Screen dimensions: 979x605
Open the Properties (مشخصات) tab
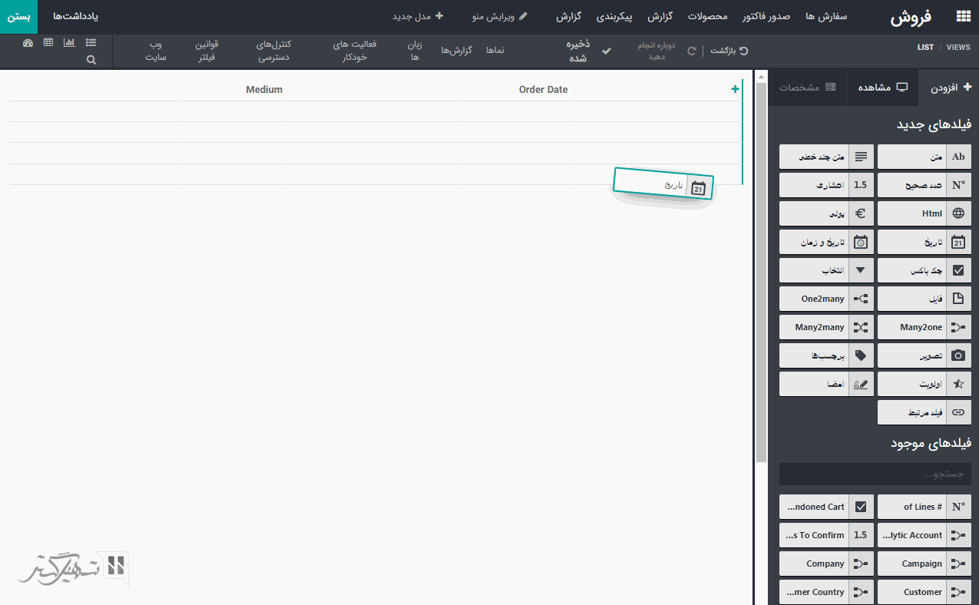pos(808,88)
